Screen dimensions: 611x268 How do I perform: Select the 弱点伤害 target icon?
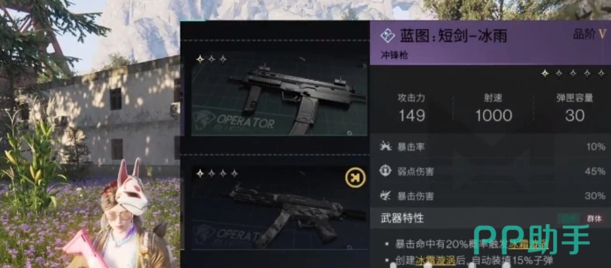pyautogui.click(x=385, y=171)
